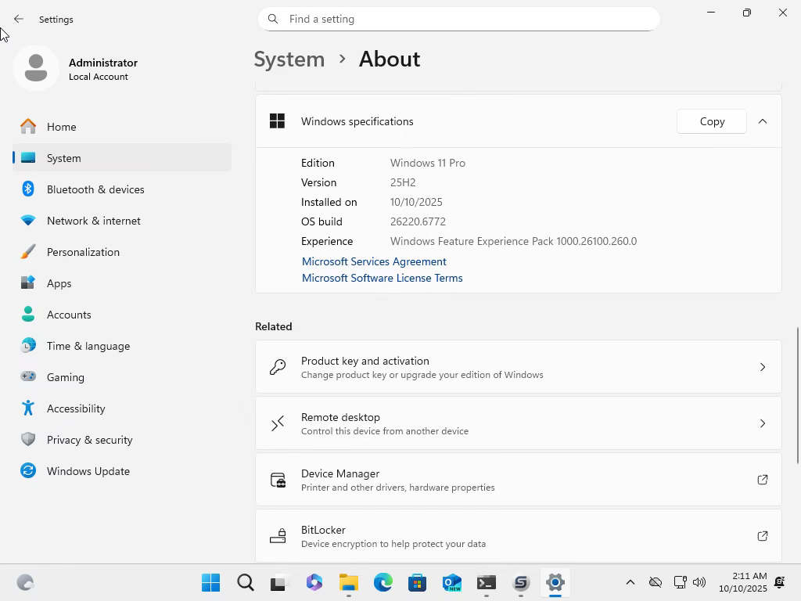This screenshot has height=601, width=801.
Task: Show hidden system tray icons
Action: tap(630, 582)
